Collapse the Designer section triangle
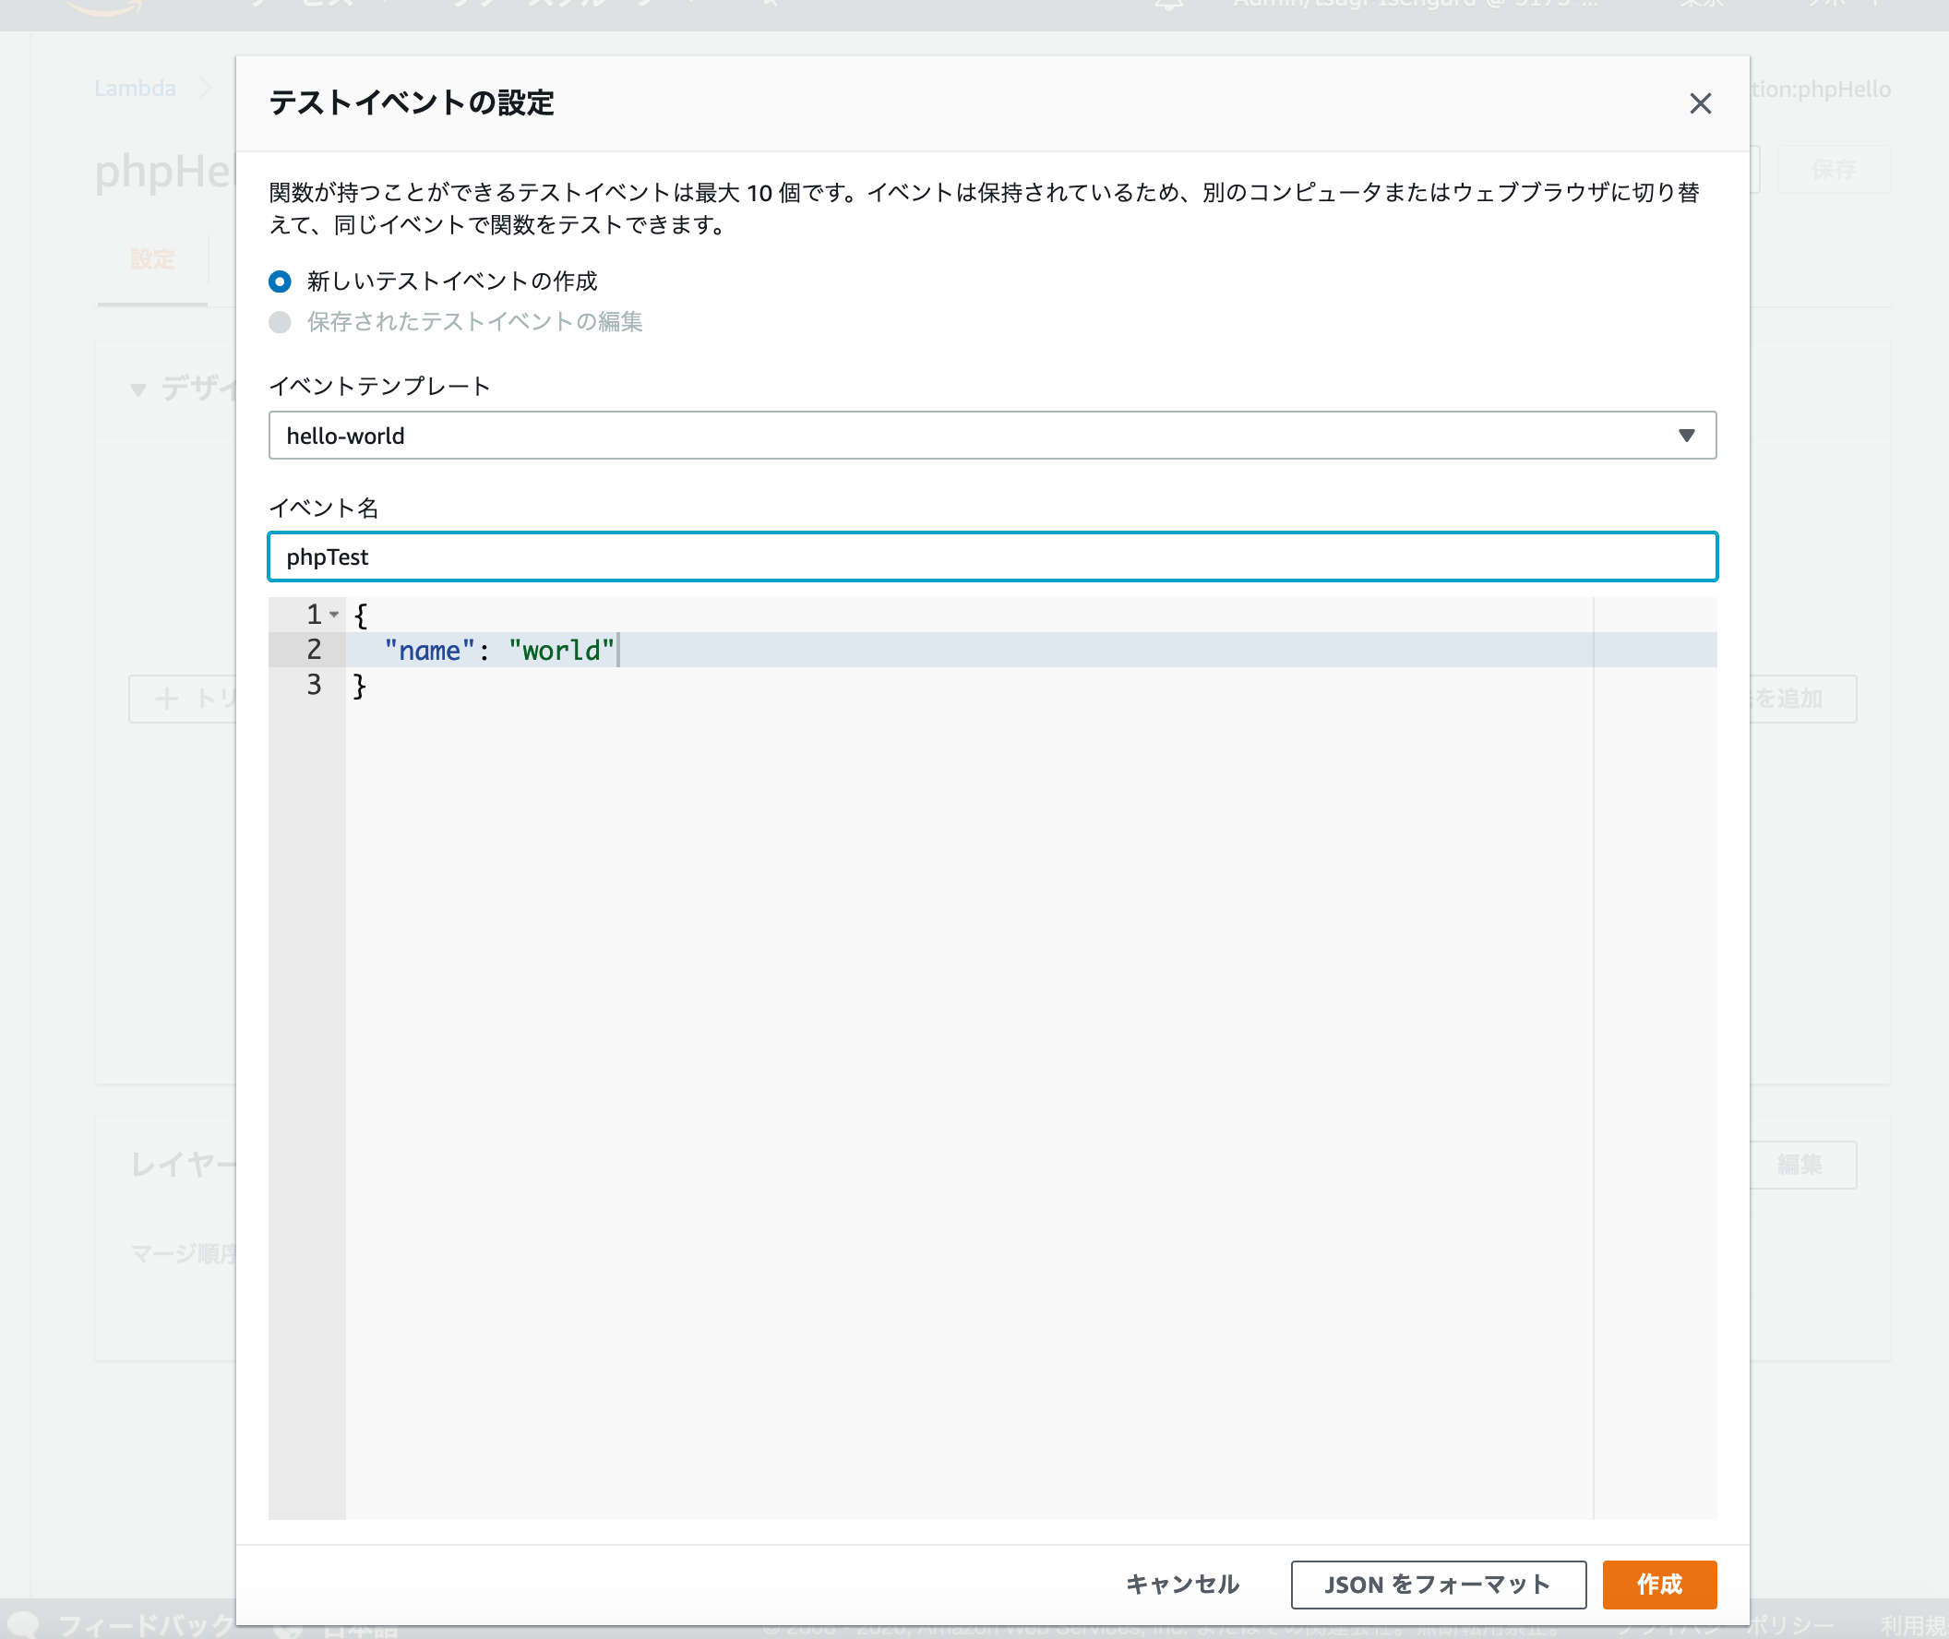 138,389
